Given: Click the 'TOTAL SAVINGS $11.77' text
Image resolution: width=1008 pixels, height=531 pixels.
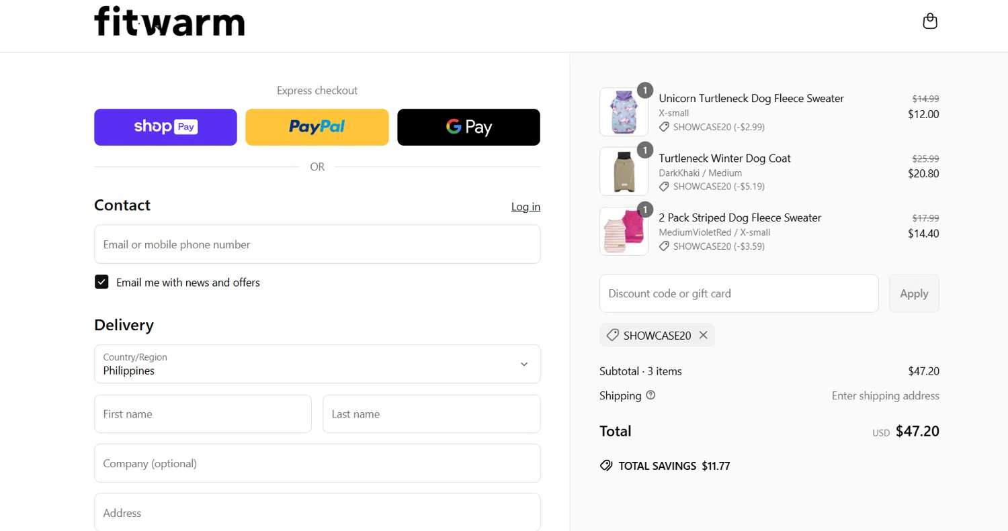Looking at the screenshot, I should pyautogui.click(x=674, y=466).
